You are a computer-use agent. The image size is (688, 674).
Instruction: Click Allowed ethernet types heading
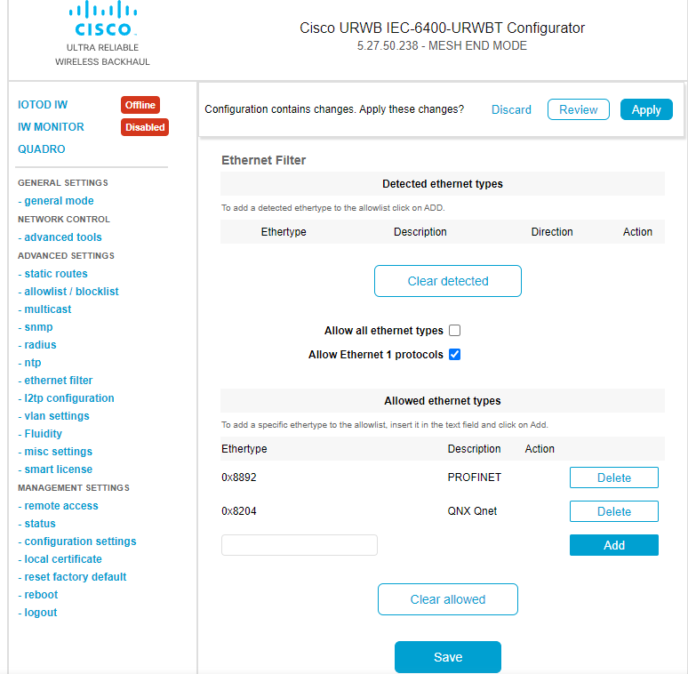coord(443,401)
